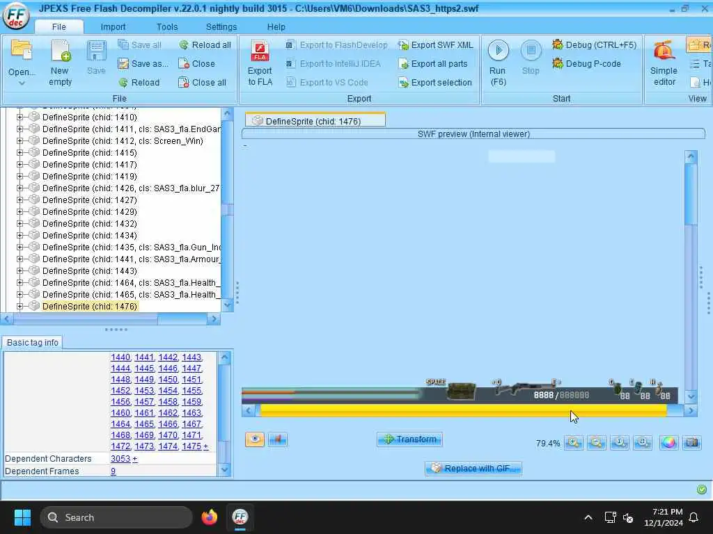Open the Help ribbon tab
The width and height of the screenshot is (713, 534).
tap(276, 27)
